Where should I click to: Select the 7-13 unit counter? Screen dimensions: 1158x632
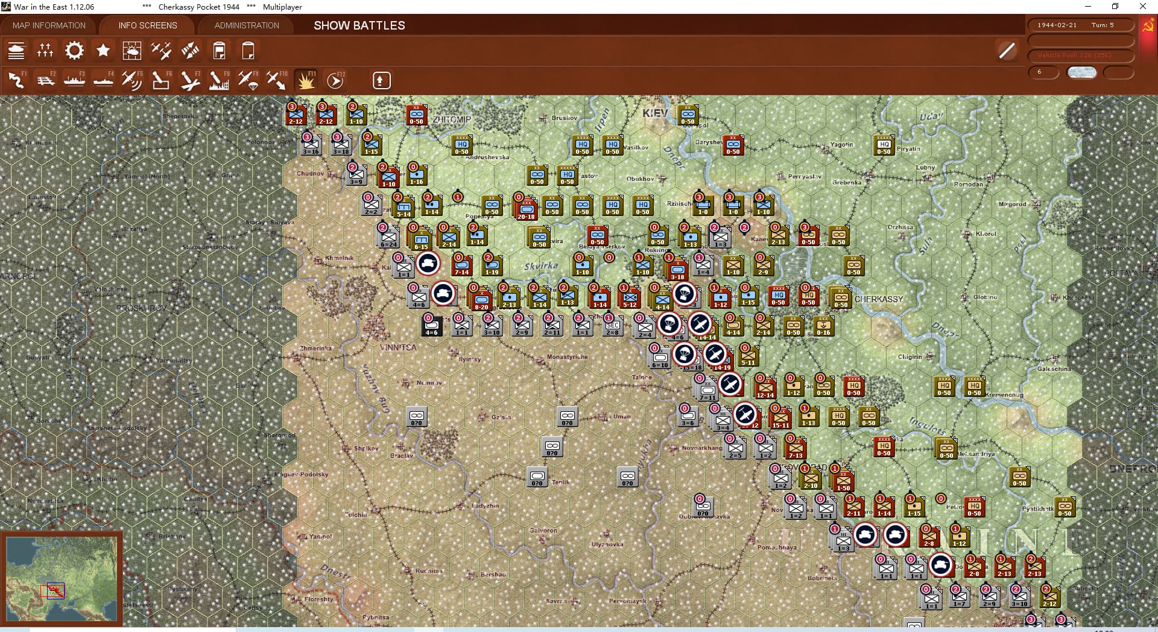[796, 447]
